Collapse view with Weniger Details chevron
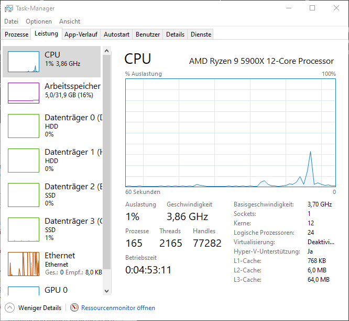This screenshot has width=349, height=321. 10,308
